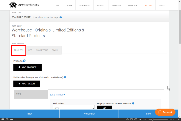Click help icon next to Products label
This screenshot has height=121, width=181.
tap(24, 61)
